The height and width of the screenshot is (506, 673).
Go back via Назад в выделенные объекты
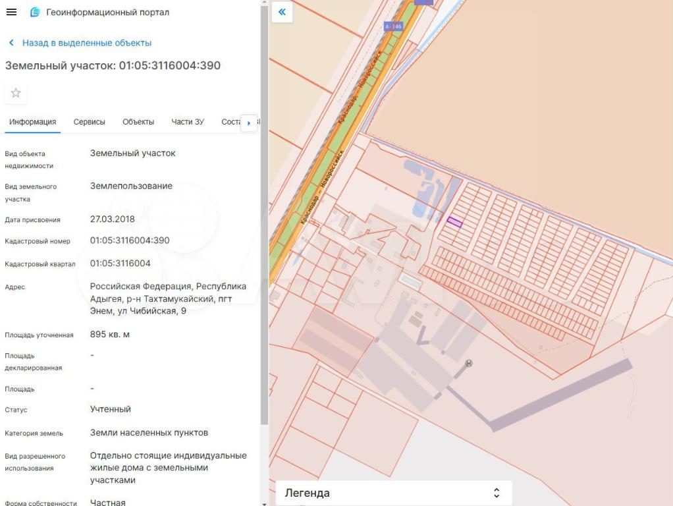click(x=86, y=43)
